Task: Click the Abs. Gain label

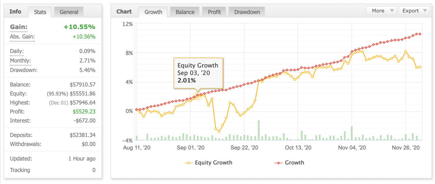Action: [x=22, y=37]
